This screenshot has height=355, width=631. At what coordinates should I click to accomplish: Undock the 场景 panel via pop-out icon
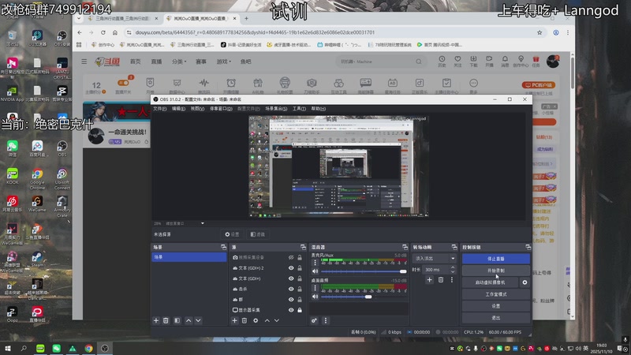point(224,247)
